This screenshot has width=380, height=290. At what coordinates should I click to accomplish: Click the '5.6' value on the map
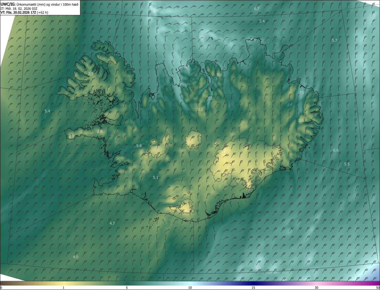coord(139,146)
